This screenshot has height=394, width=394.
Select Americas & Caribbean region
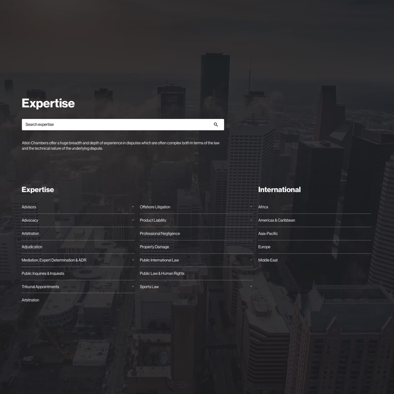click(x=277, y=220)
